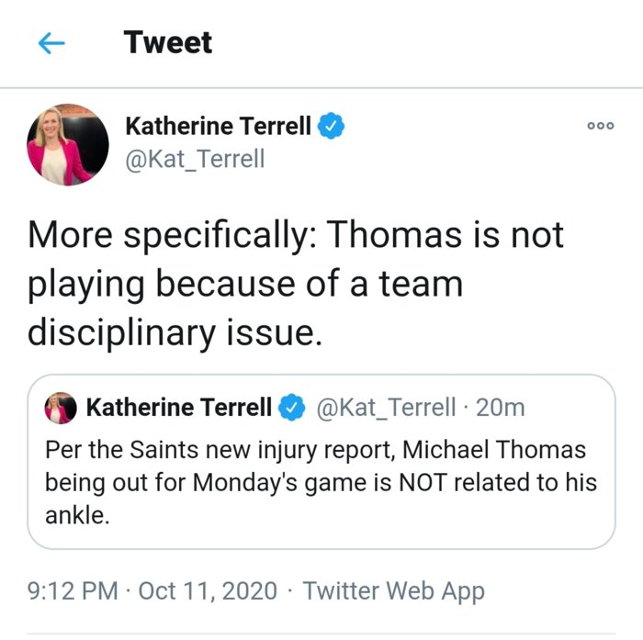Screen dimensions: 643x640
Task: Click the 'Tweet' header title
Action: pyautogui.click(x=168, y=42)
